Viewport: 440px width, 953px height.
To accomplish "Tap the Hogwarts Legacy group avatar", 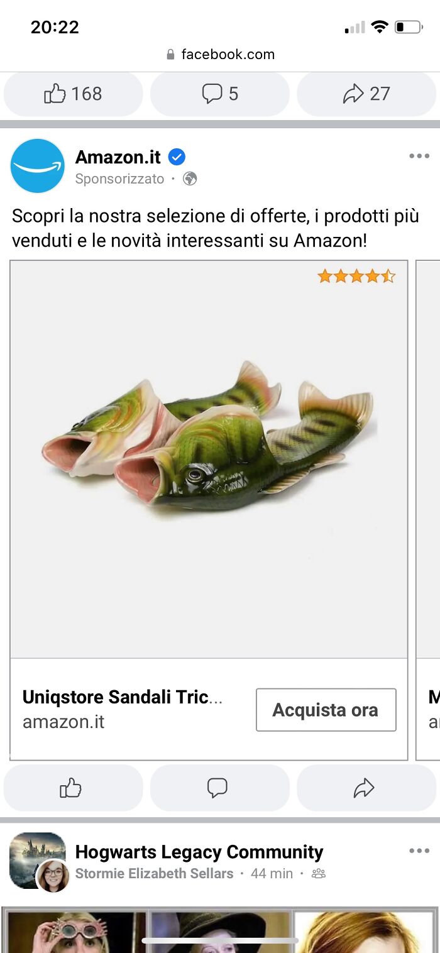I will coord(37,859).
